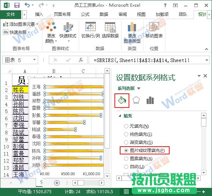Customize quick access toolbar dropdown

(x=54, y=6)
